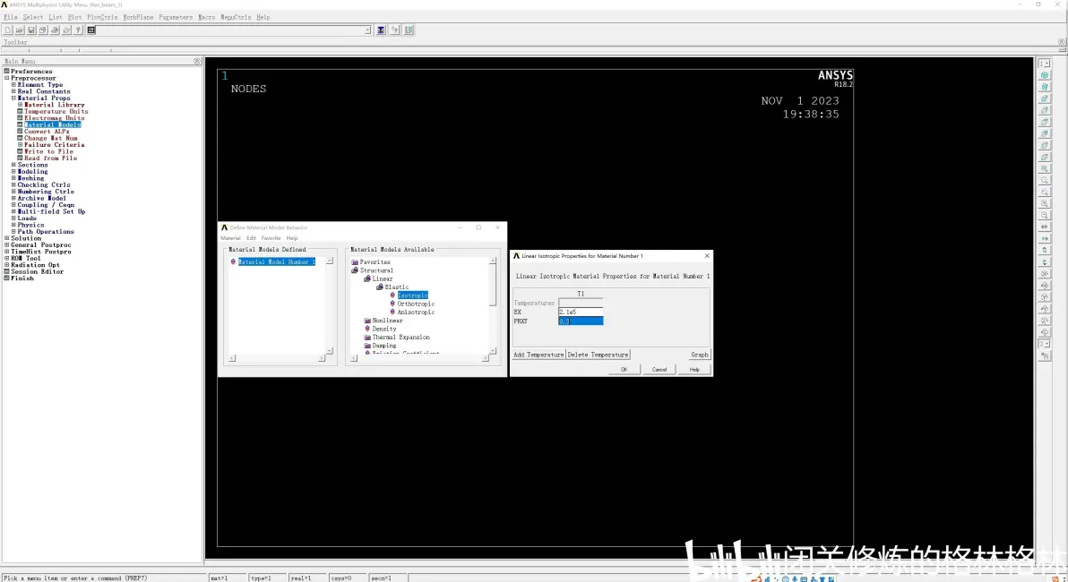This screenshot has height=582, width=1068.
Task: Click the Zoom In icon in right toolbar
Action: pyautogui.click(x=1044, y=203)
